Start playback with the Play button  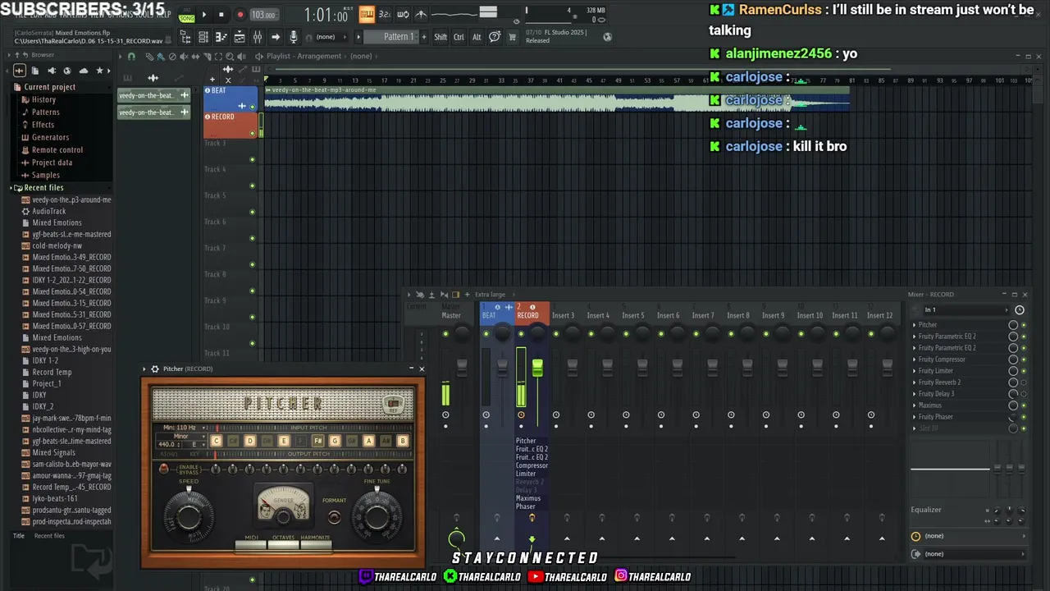(204, 14)
